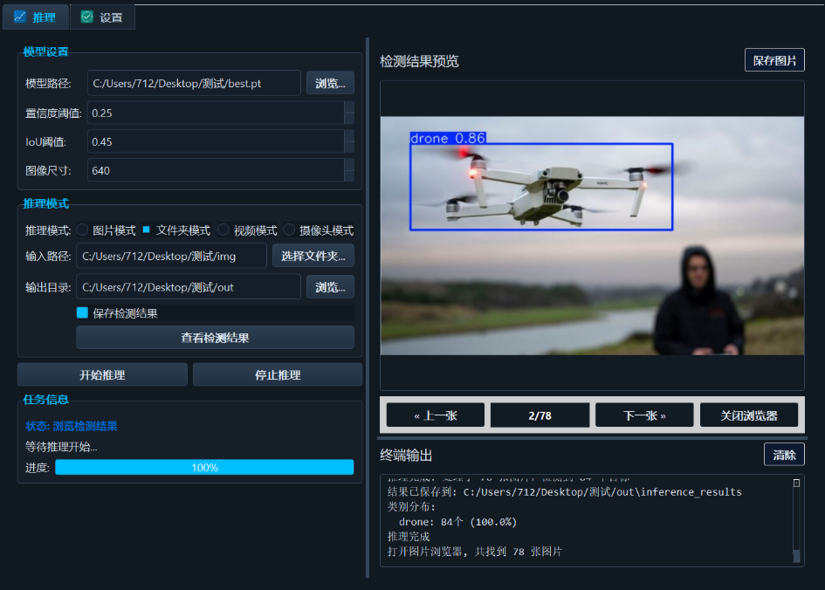The width and height of the screenshot is (825, 590).
Task: Decrease IoU阈值 with down stepper
Action: point(349,147)
